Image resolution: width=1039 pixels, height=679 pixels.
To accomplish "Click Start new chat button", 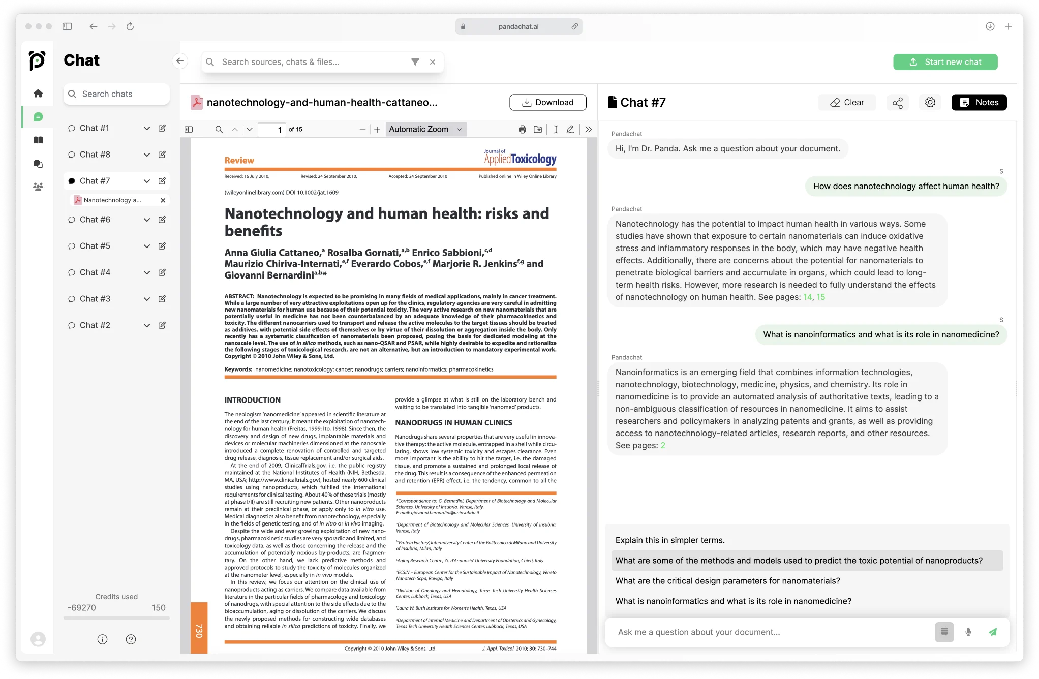I will click(945, 62).
